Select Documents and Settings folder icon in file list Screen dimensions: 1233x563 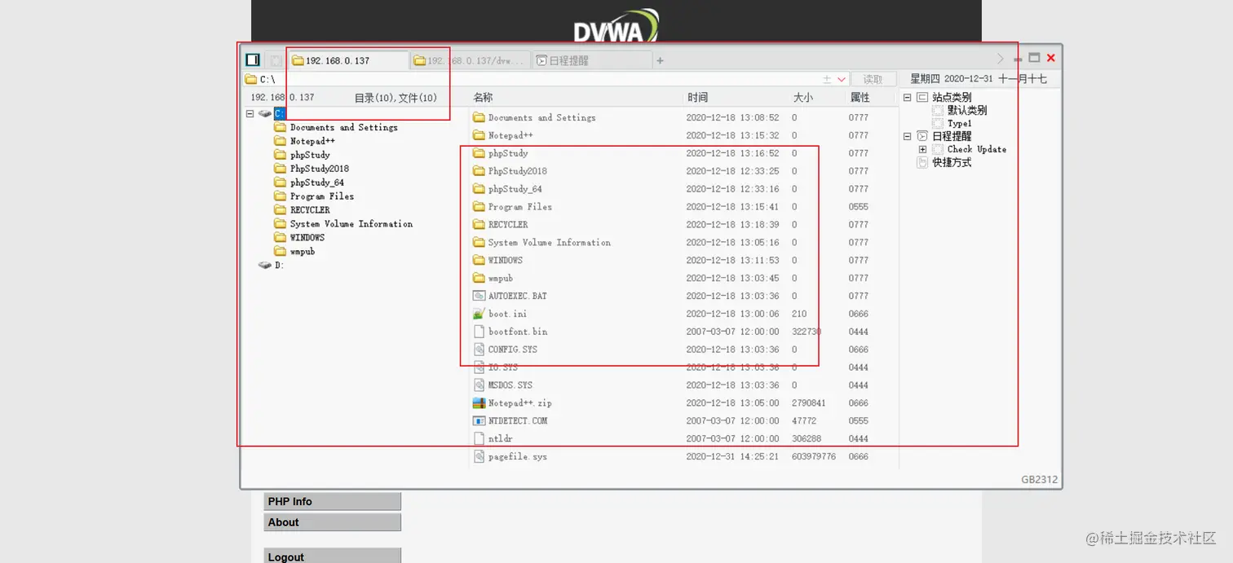479,117
